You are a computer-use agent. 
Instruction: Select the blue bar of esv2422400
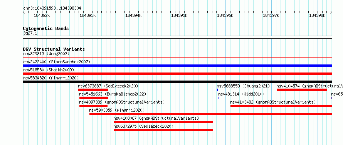[177, 66]
